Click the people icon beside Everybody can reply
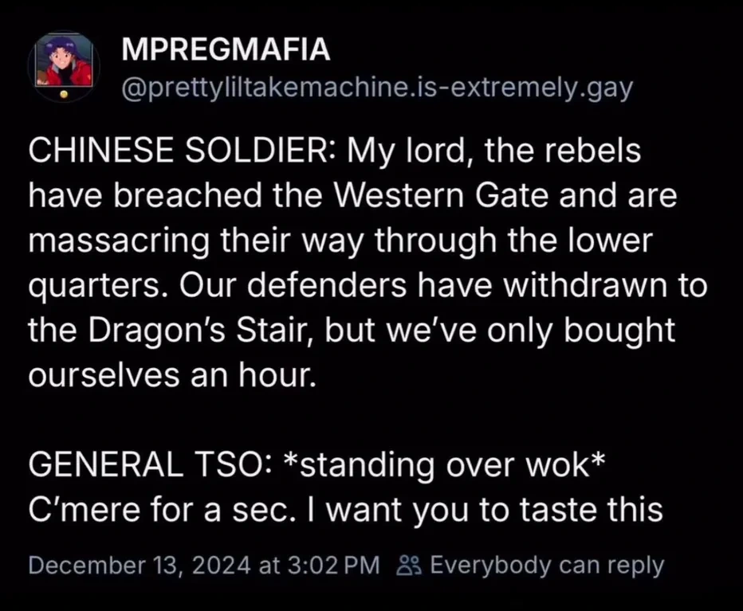Image resolution: width=743 pixels, height=611 pixels. tap(408, 566)
